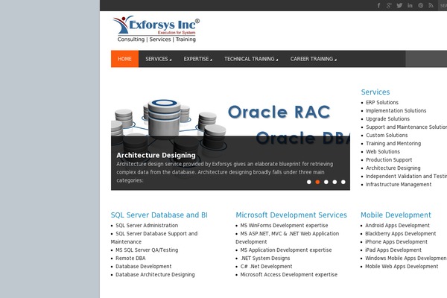Open Infrastructure Management link
The height and width of the screenshot is (298, 447).
(x=399, y=185)
